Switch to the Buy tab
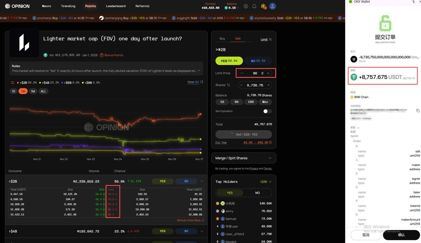The height and width of the screenshot is (243, 421). pyautogui.click(x=222, y=39)
